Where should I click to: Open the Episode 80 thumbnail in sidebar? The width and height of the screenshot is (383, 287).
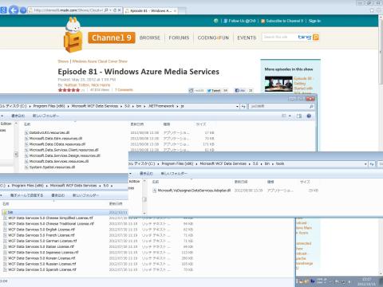(x=278, y=84)
